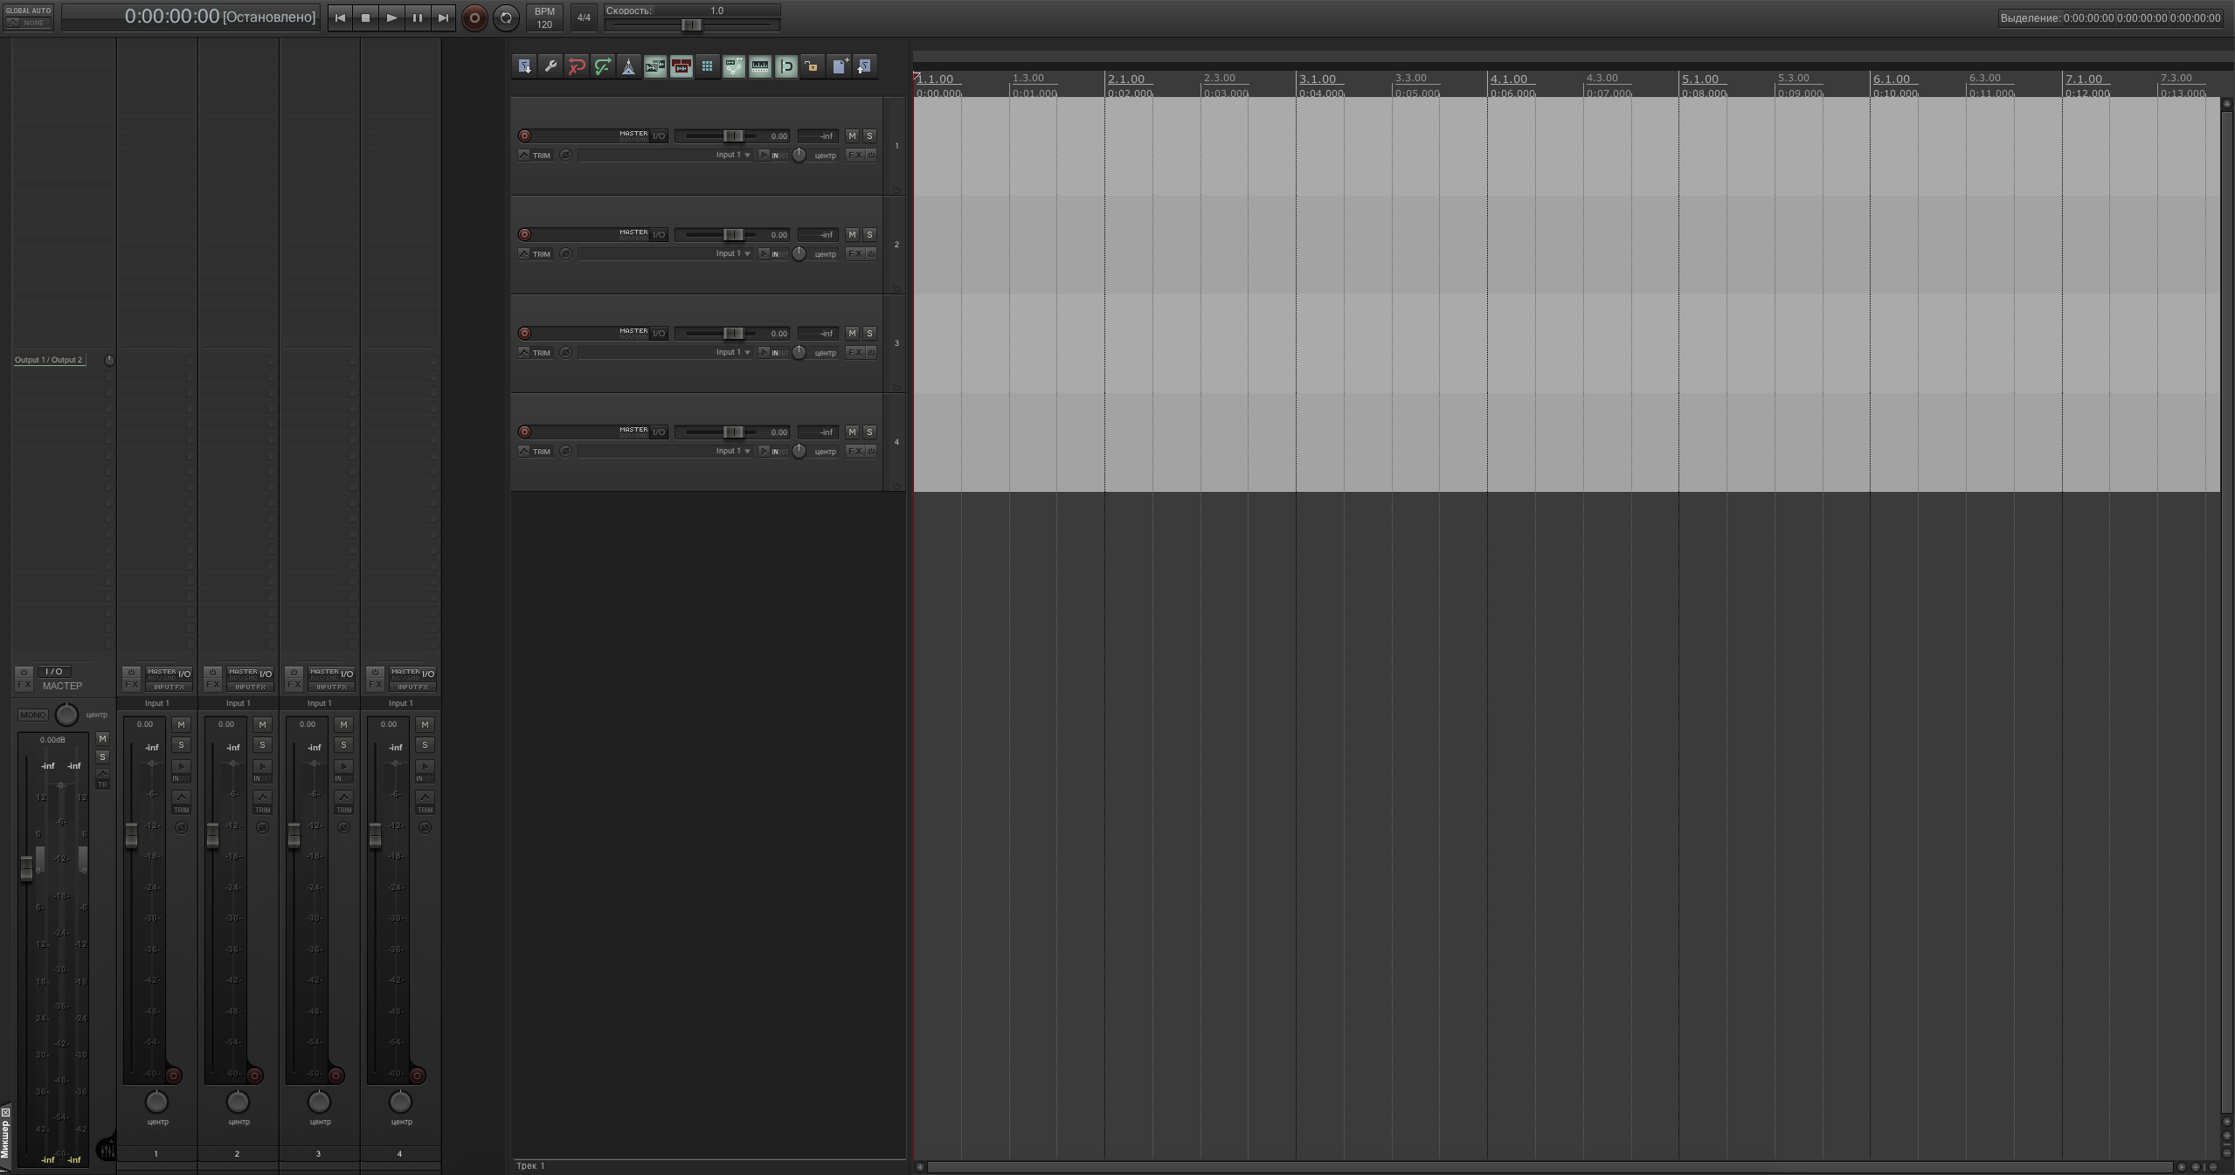Screen dimensions: 2235x1175
Task: Click the padlock locking icon
Action: click(813, 66)
